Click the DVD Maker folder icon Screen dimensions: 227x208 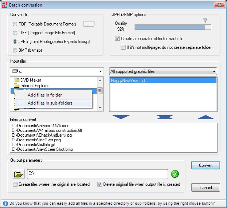[x=16, y=80]
